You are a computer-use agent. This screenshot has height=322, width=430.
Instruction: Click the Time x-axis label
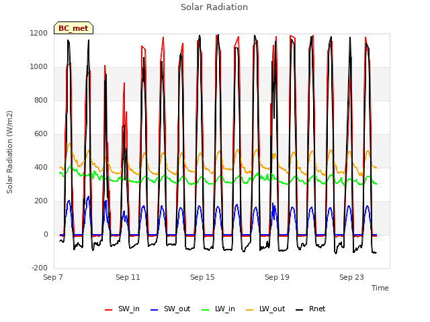[380, 288]
